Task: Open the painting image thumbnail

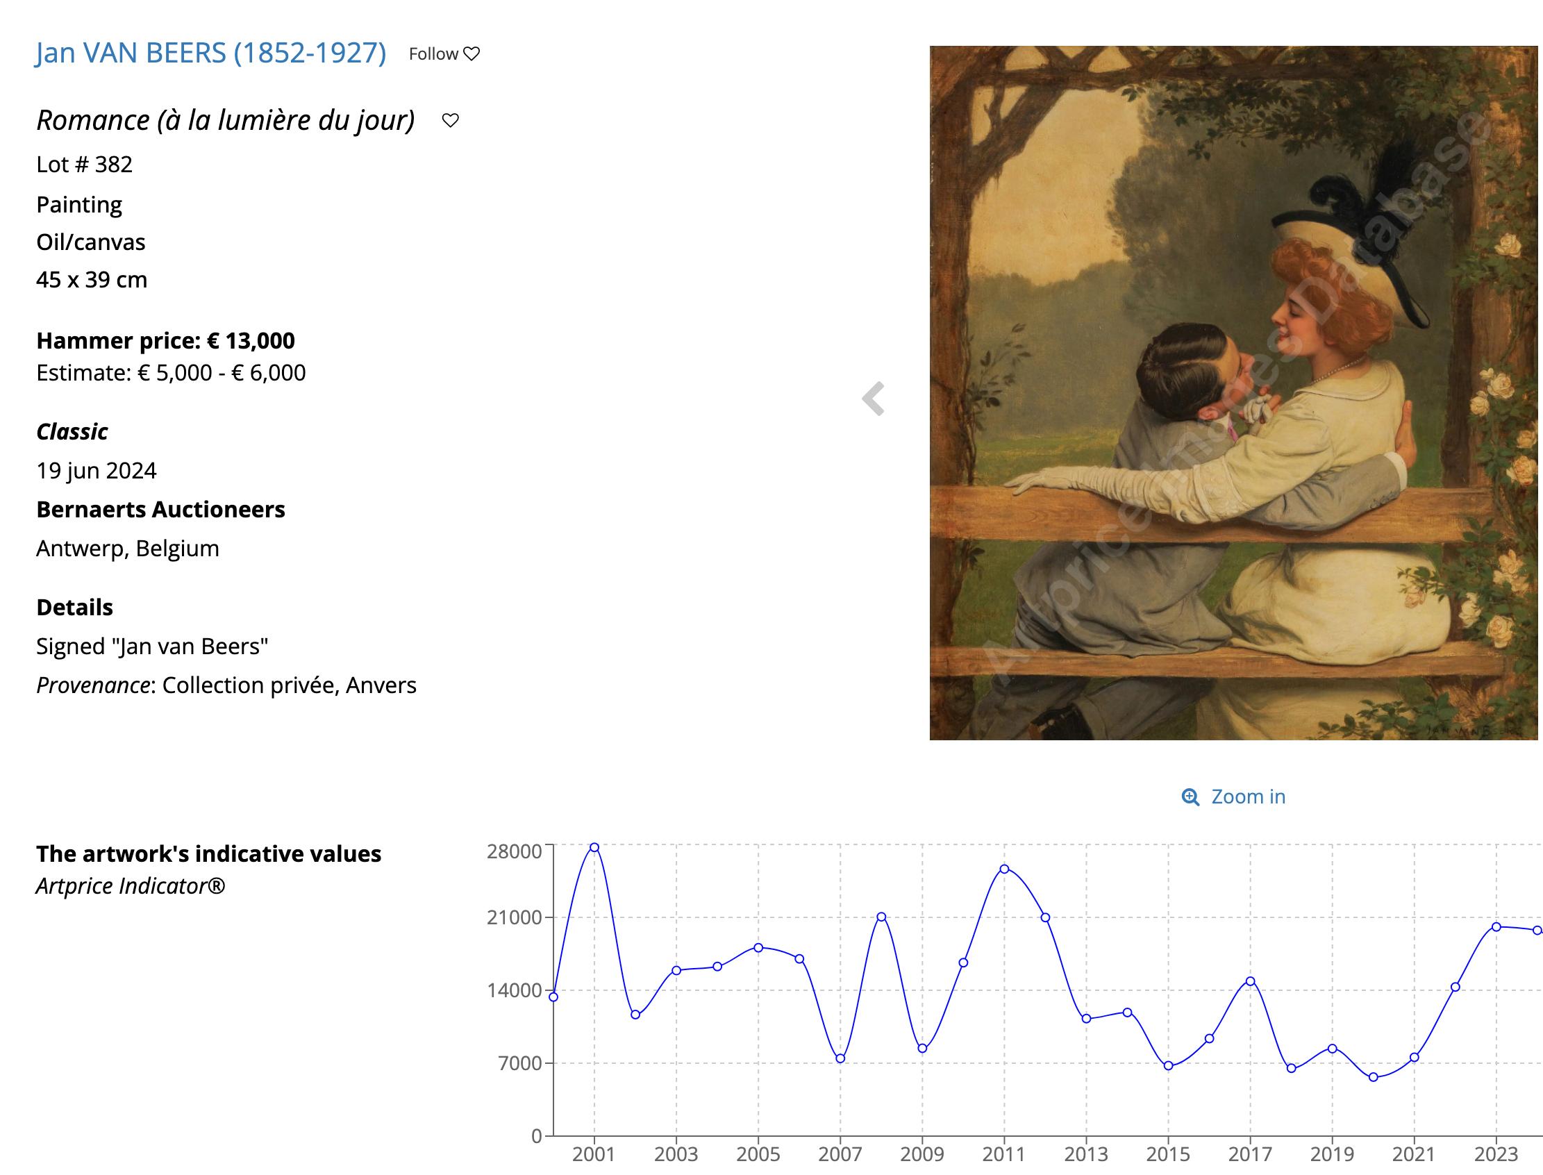Action: coord(1233,392)
